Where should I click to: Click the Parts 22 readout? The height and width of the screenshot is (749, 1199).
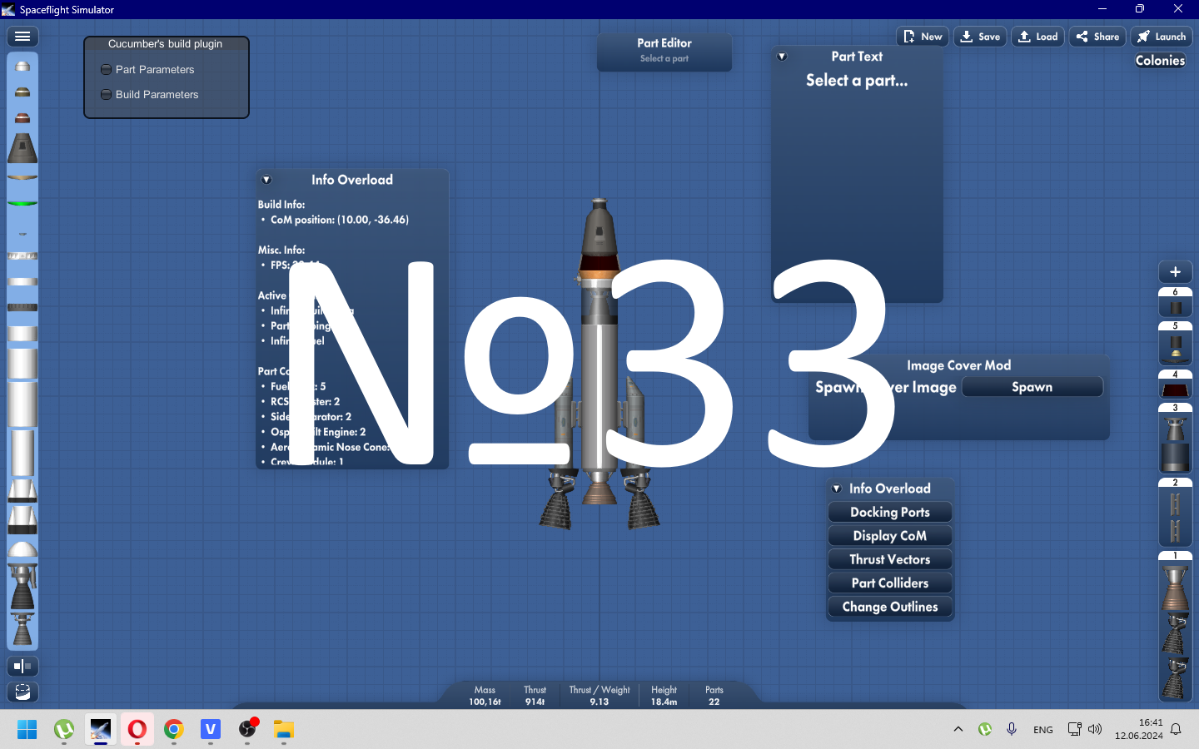[x=714, y=696]
